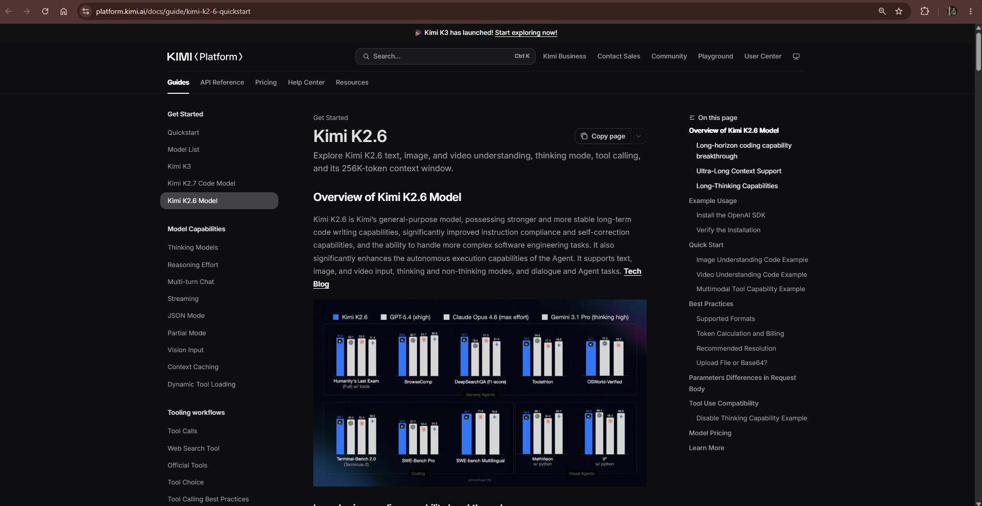Open the Guides tab

coord(178,83)
